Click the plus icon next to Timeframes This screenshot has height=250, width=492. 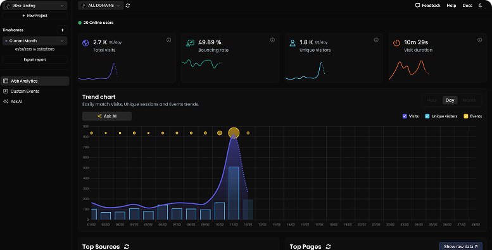(x=62, y=30)
